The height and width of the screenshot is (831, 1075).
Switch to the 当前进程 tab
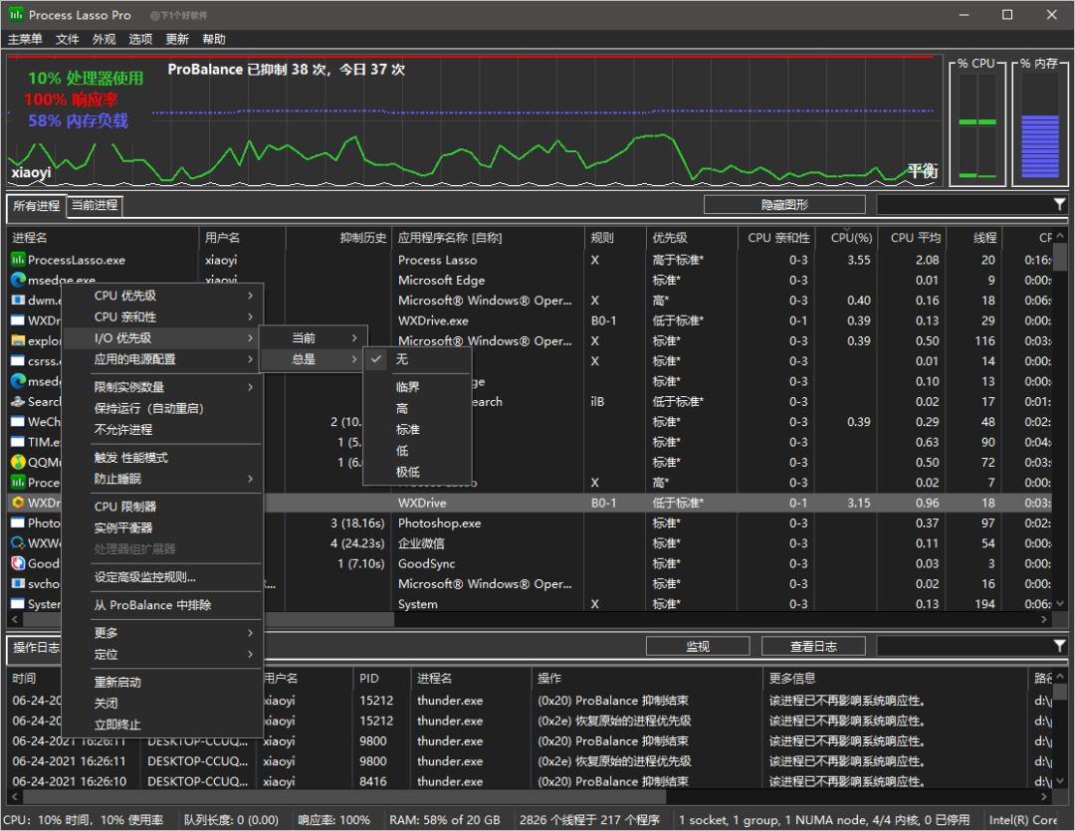(95, 205)
